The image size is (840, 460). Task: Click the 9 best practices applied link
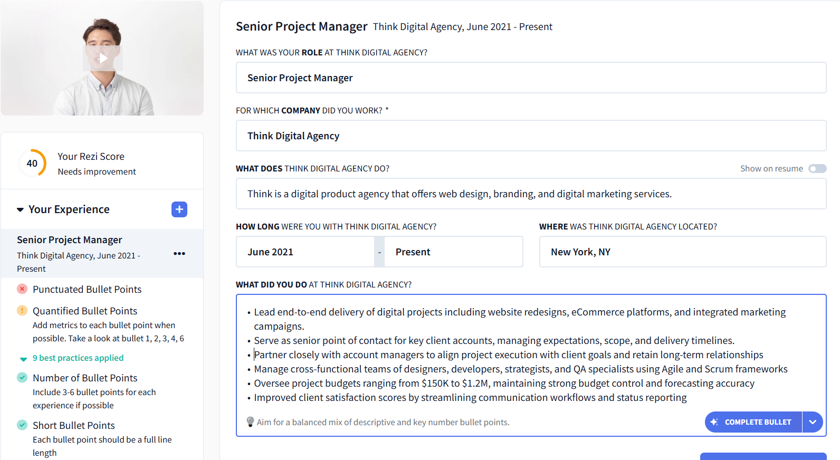(78, 358)
